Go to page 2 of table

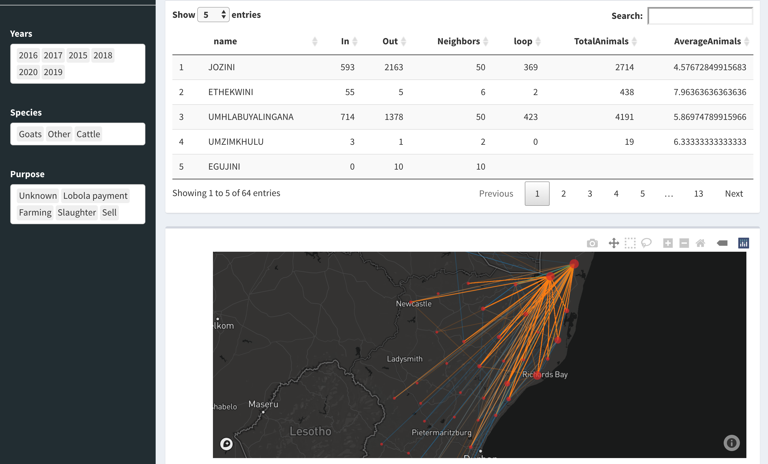click(x=563, y=194)
